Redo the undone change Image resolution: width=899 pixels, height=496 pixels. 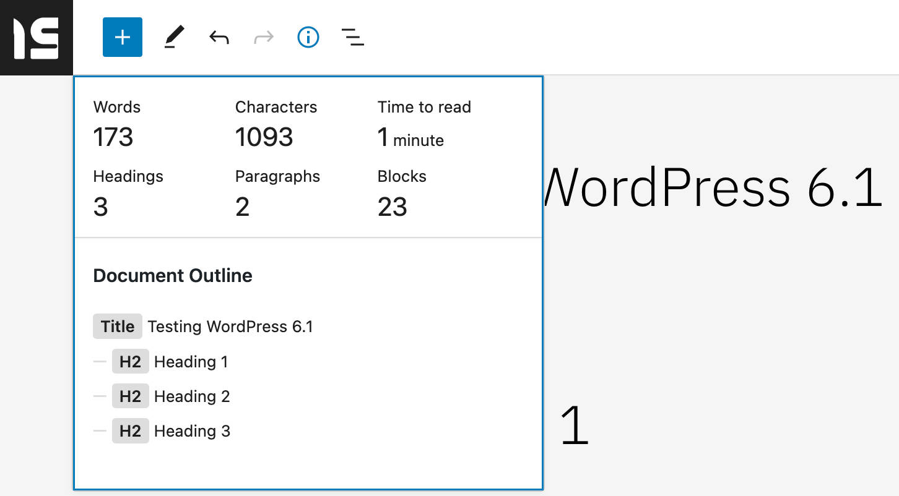263,37
